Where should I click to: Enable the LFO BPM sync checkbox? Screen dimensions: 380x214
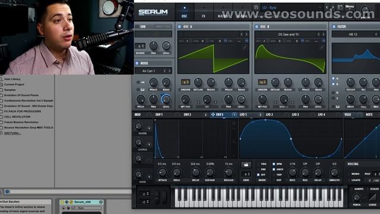pos(274,164)
